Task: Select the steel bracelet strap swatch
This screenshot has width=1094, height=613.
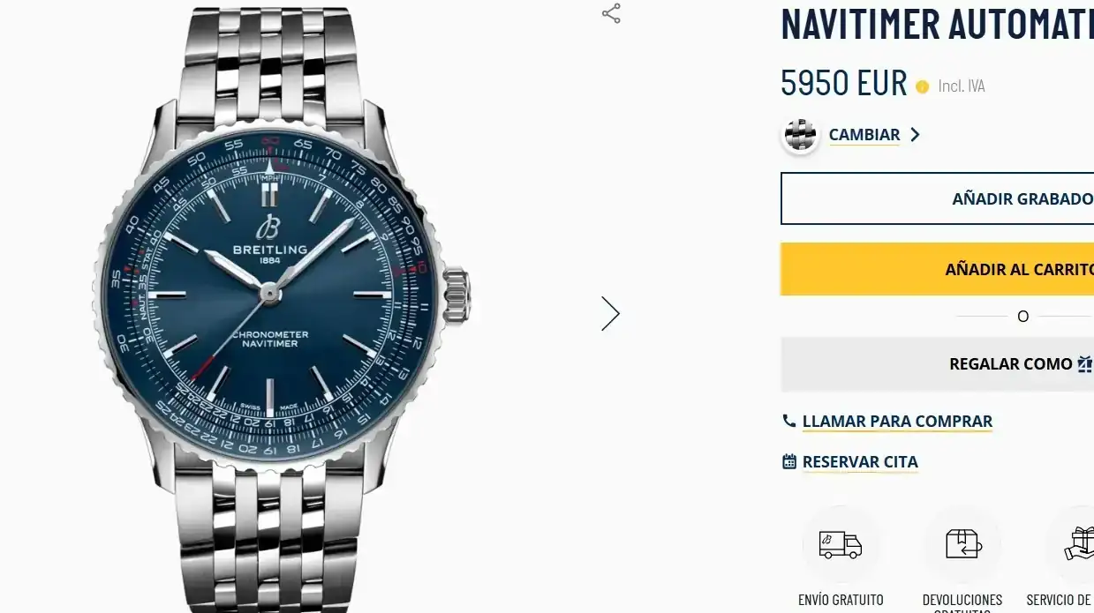Action: [x=801, y=135]
